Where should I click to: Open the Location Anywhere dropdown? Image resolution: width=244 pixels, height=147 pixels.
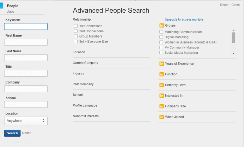pyautogui.click(x=26, y=121)
